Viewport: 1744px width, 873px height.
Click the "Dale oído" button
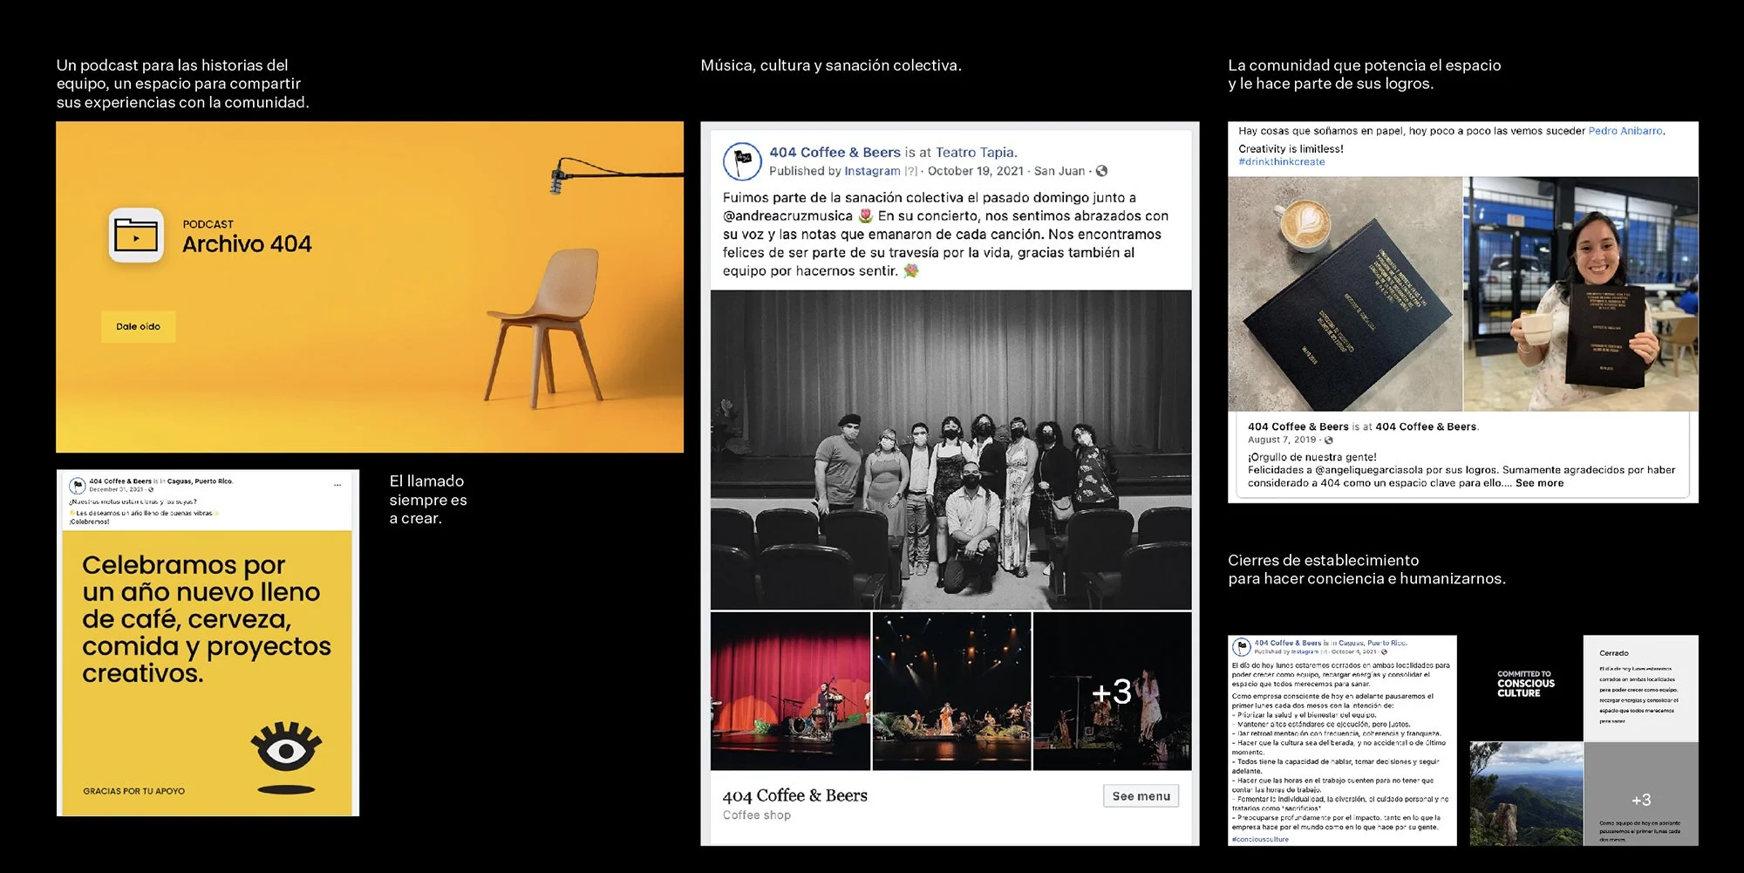click(138, 327)
